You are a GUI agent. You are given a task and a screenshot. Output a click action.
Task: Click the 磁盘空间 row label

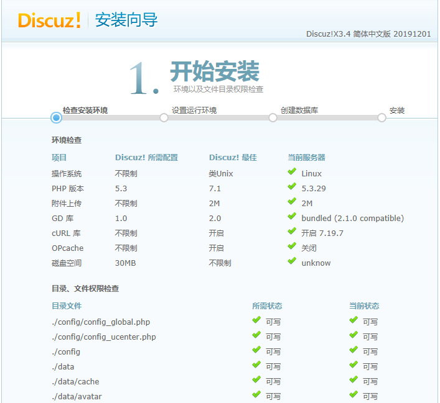67,263
